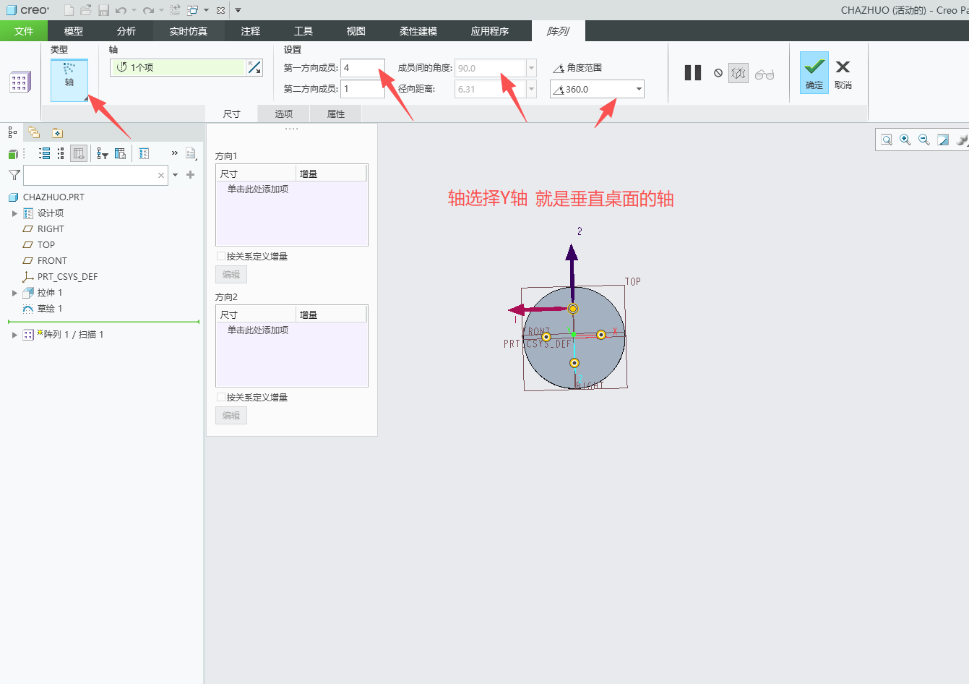
Task: Click the no-preview circle icon
Action: click(718, 73)
